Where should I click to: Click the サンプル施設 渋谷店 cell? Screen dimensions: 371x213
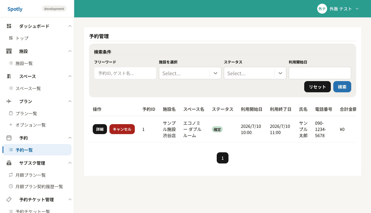click(x=169, y=129)
